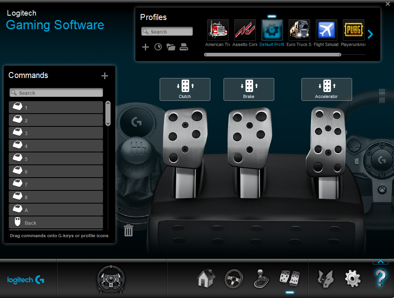Select command '8' in Commands list
The height and width of the screenshot is (298, 394).
(56, 197)
